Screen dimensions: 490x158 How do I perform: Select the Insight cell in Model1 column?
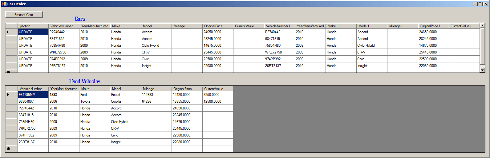tap(372, 66)
